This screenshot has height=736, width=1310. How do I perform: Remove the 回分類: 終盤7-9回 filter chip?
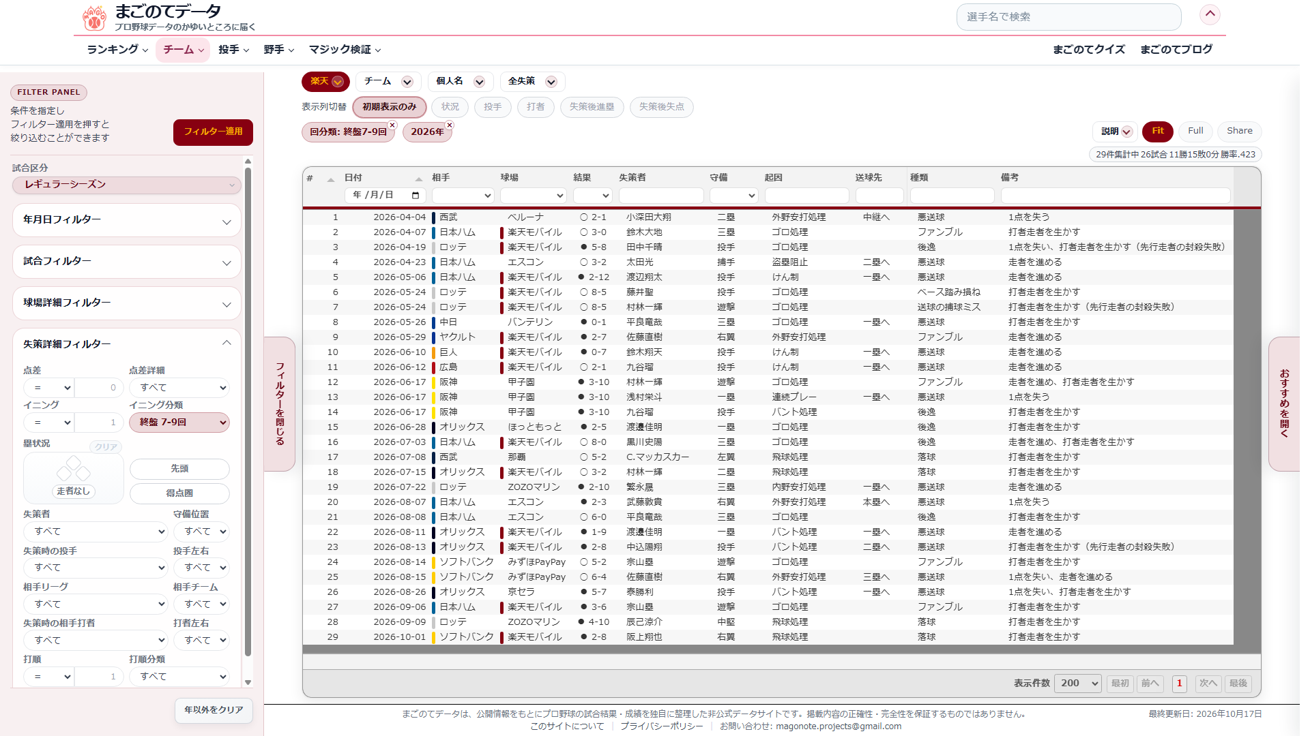[x=392, y=125]
